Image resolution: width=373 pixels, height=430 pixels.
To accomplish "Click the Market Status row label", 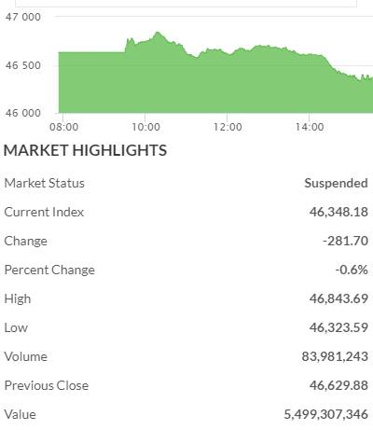I will point(45,183).
